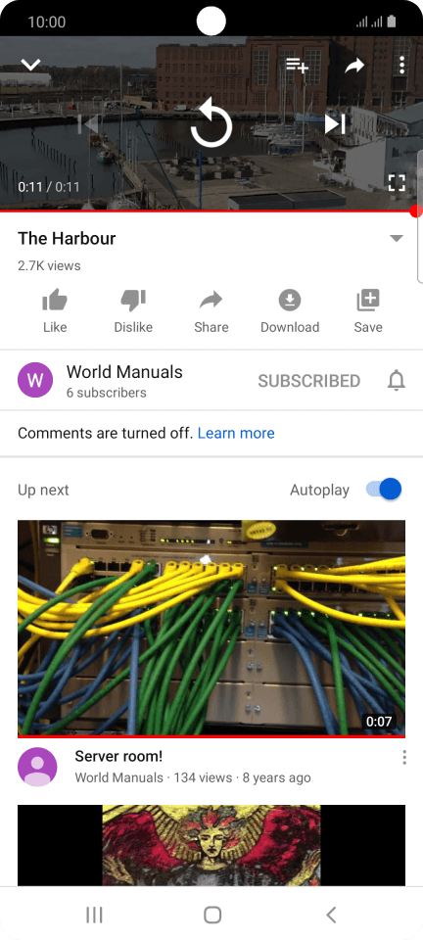This screenshot has height=940, width=423.
Task: Save video to a playlist
Action: 368,311
